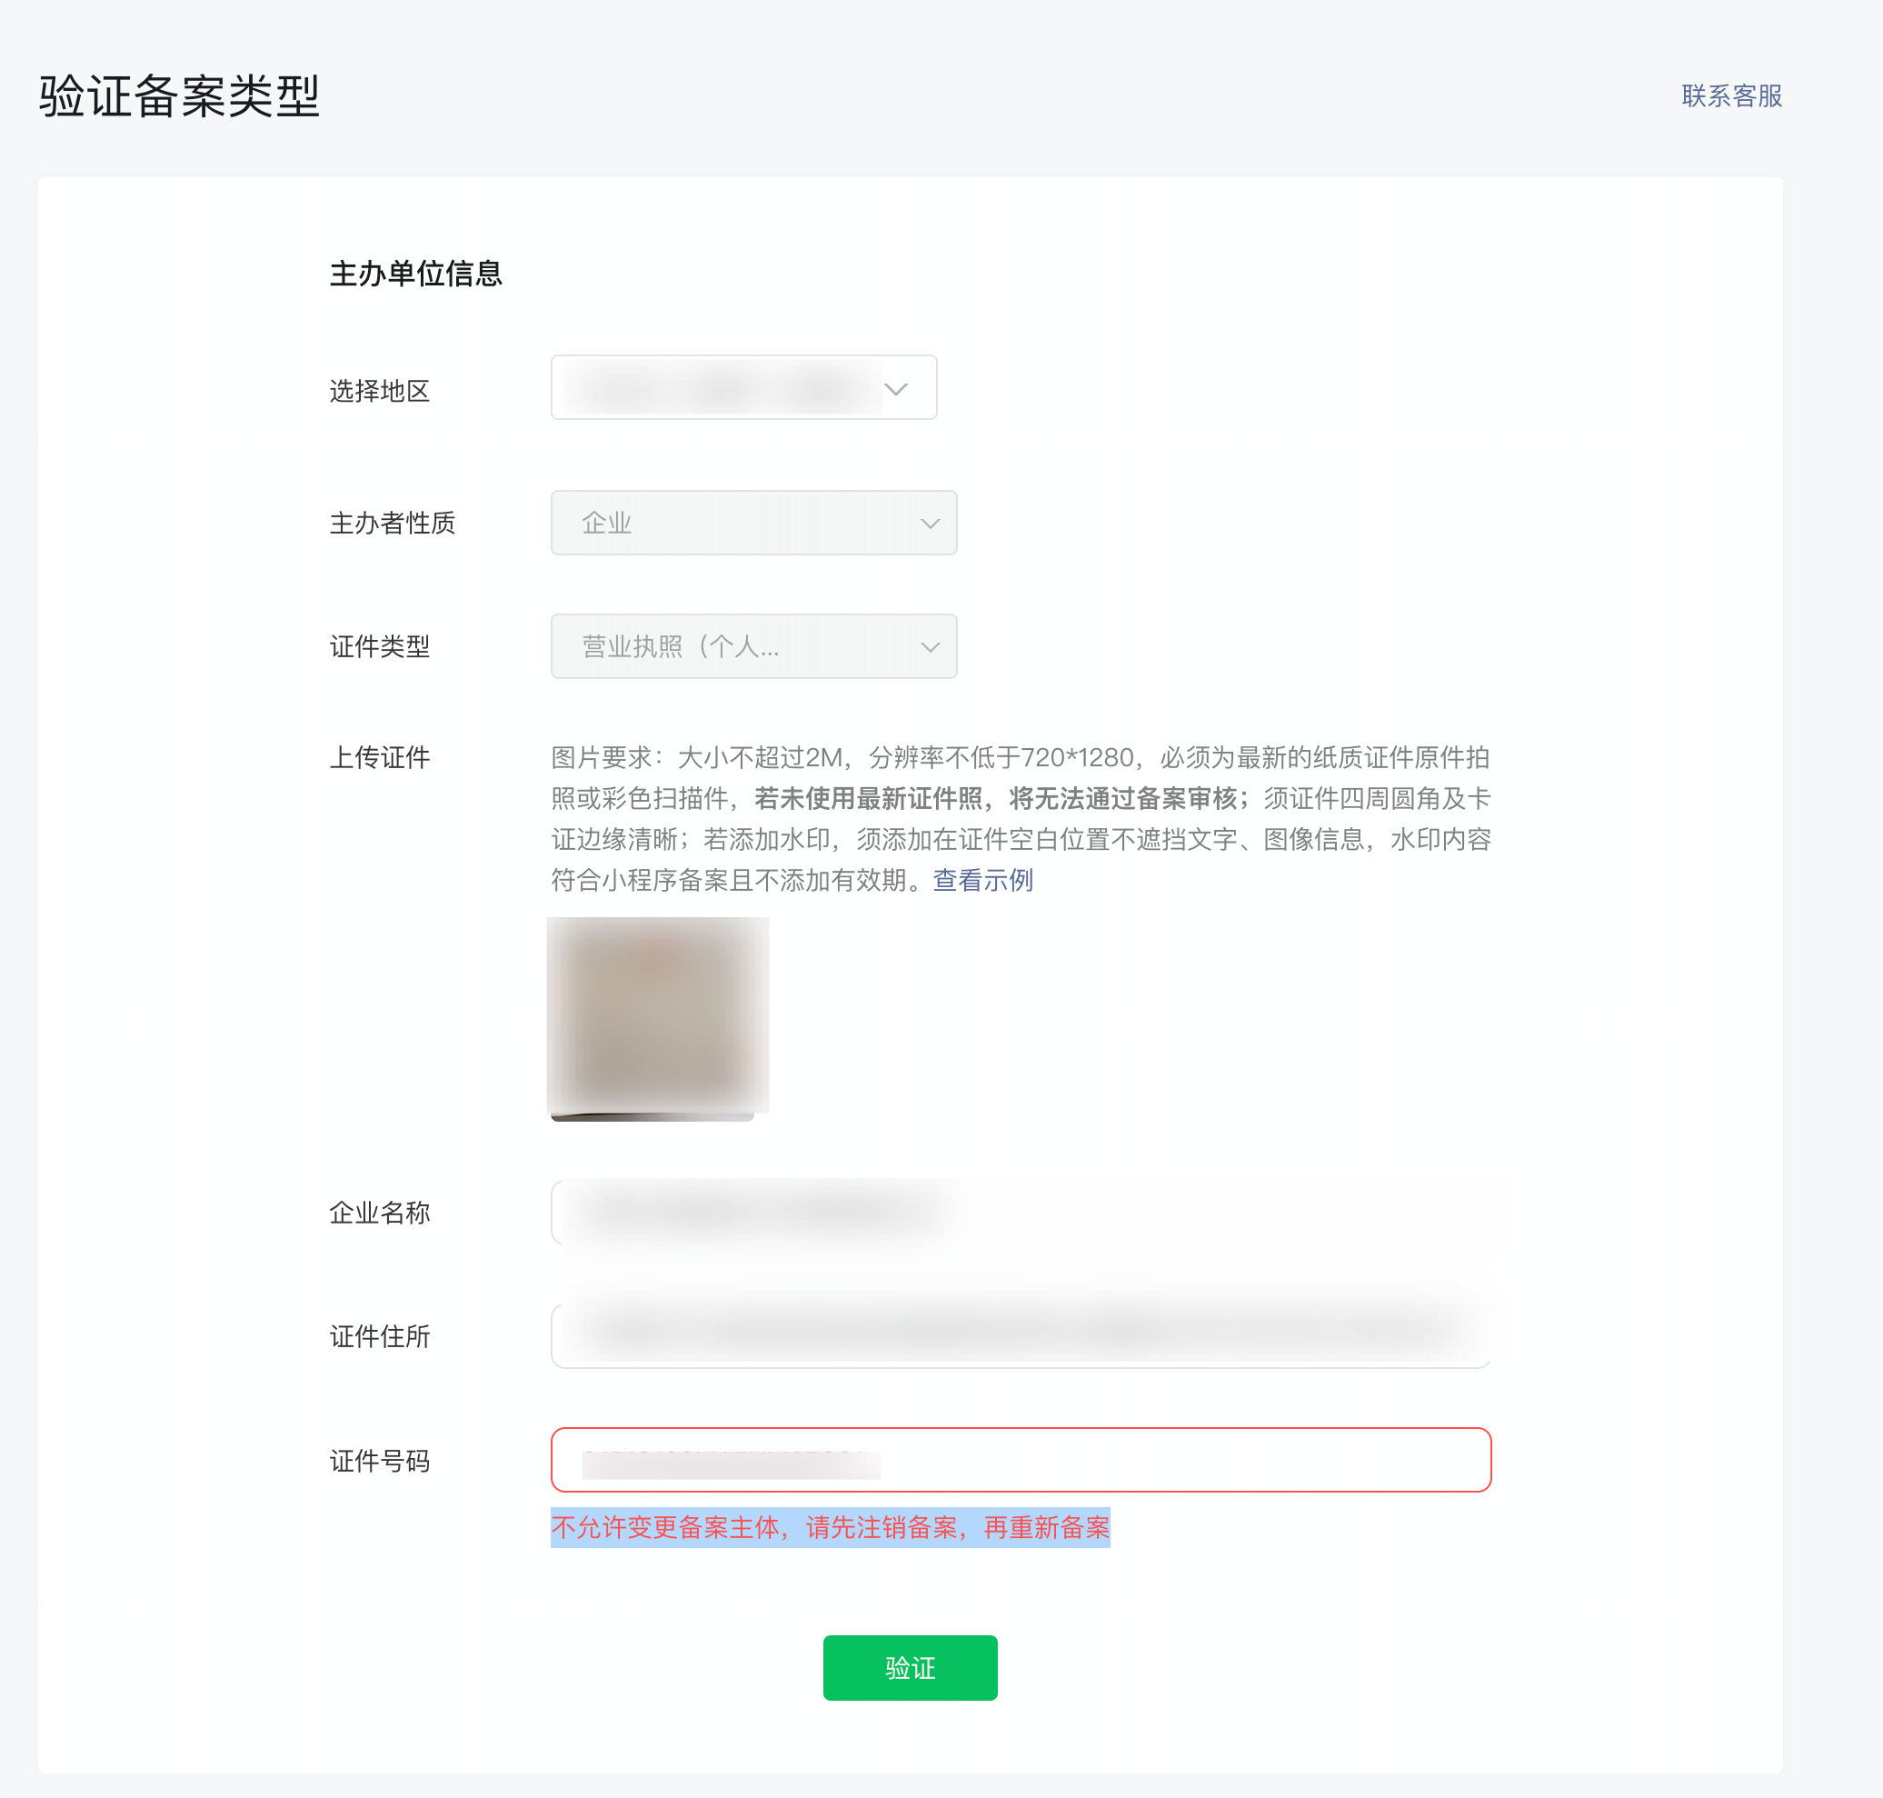
Task: Click the chevron arrow in region selector
Action: 896,389
